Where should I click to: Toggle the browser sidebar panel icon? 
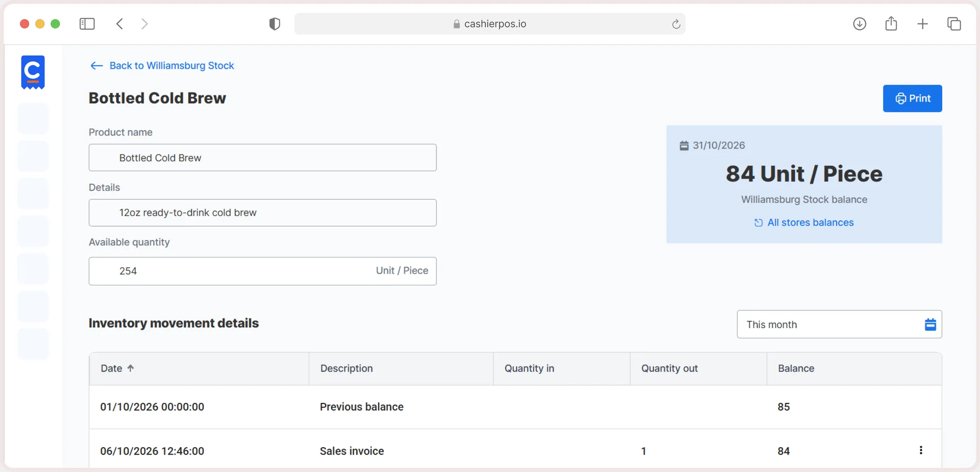tap(87, 24)
